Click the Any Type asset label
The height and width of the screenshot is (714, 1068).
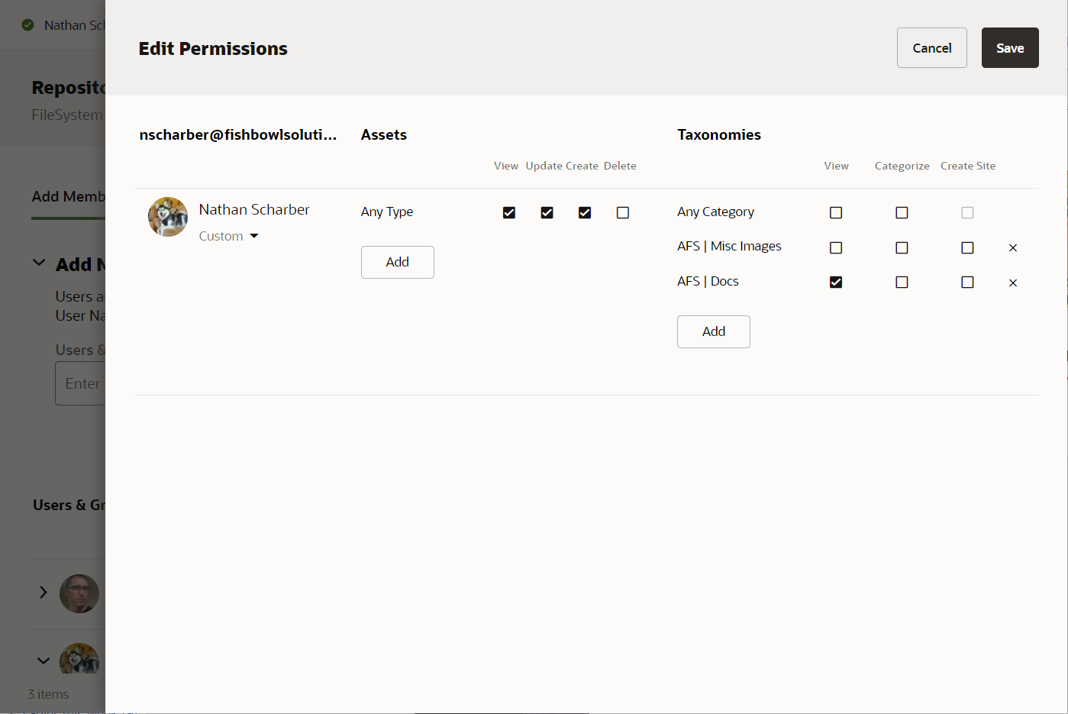387,212
